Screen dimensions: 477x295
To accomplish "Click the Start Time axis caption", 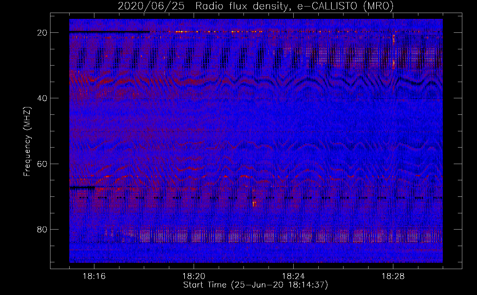I will pos(256,285).
